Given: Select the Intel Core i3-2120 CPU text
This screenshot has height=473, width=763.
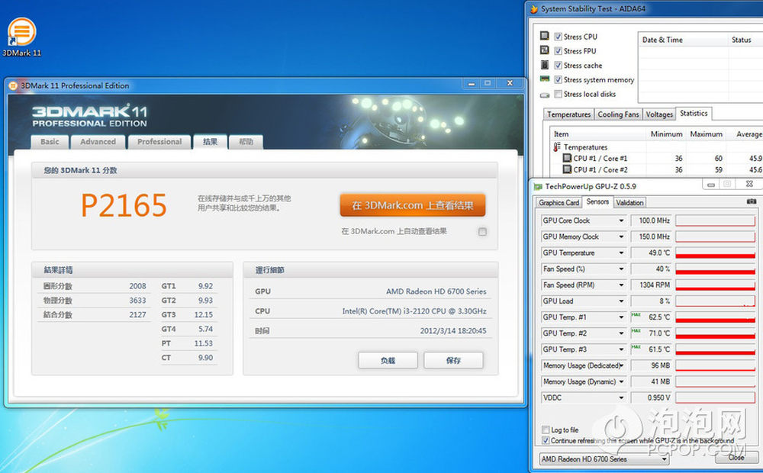Looking at the screenshot, I should click(414, 311).
